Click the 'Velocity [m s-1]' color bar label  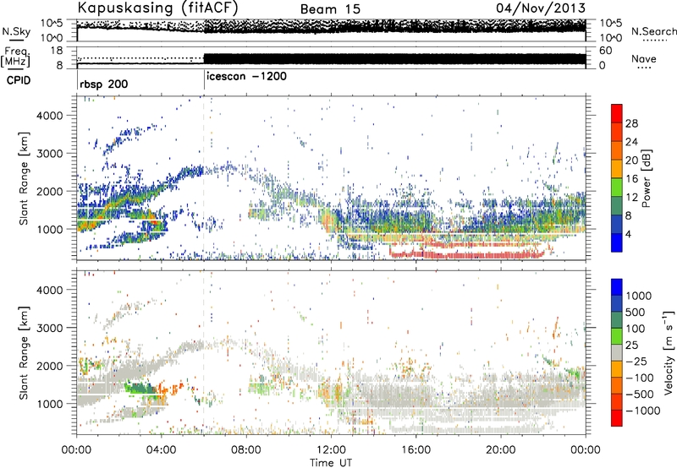(x=669, y=351)
